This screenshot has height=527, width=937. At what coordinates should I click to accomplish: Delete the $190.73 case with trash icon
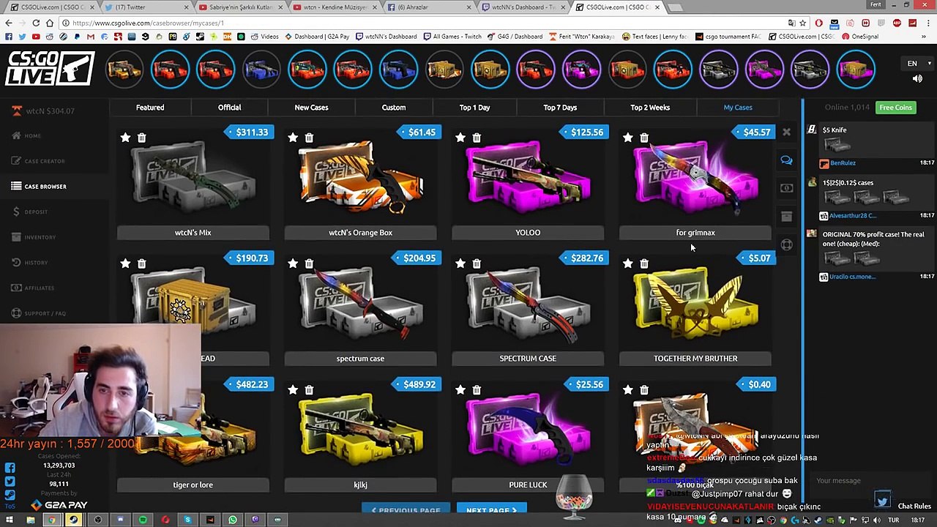point(141,263)
